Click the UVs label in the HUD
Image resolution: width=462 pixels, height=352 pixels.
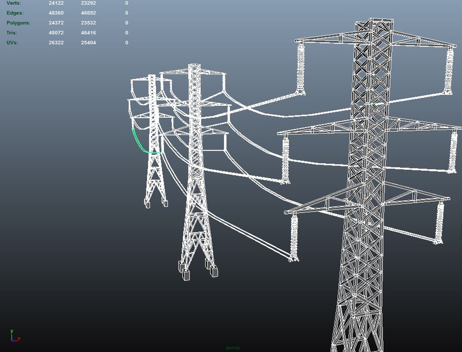coord(12,43)
